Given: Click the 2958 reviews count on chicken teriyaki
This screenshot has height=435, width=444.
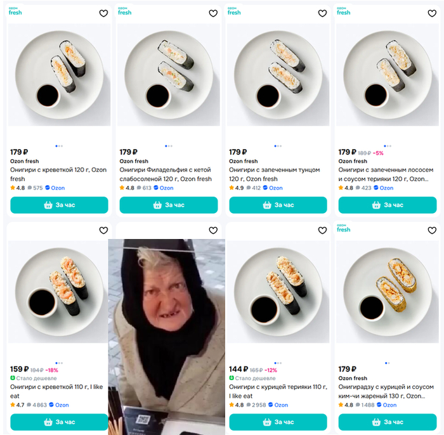Looking at the screenshot, I should [258, 405].
